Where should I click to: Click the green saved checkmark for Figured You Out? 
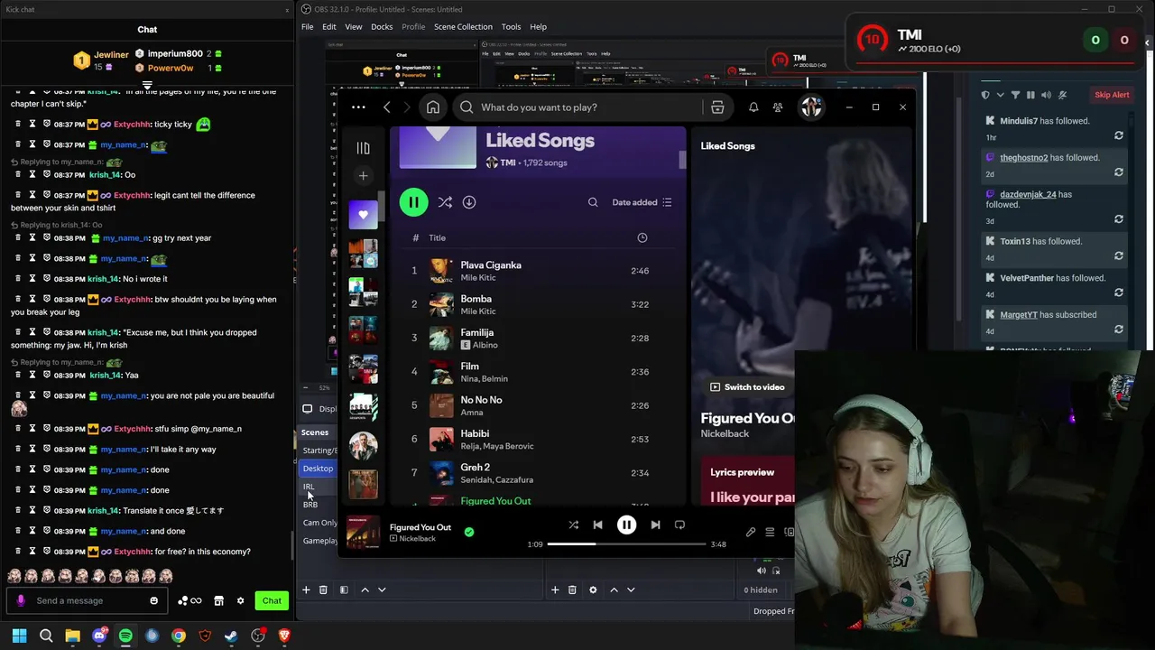(x=469, y=532)
